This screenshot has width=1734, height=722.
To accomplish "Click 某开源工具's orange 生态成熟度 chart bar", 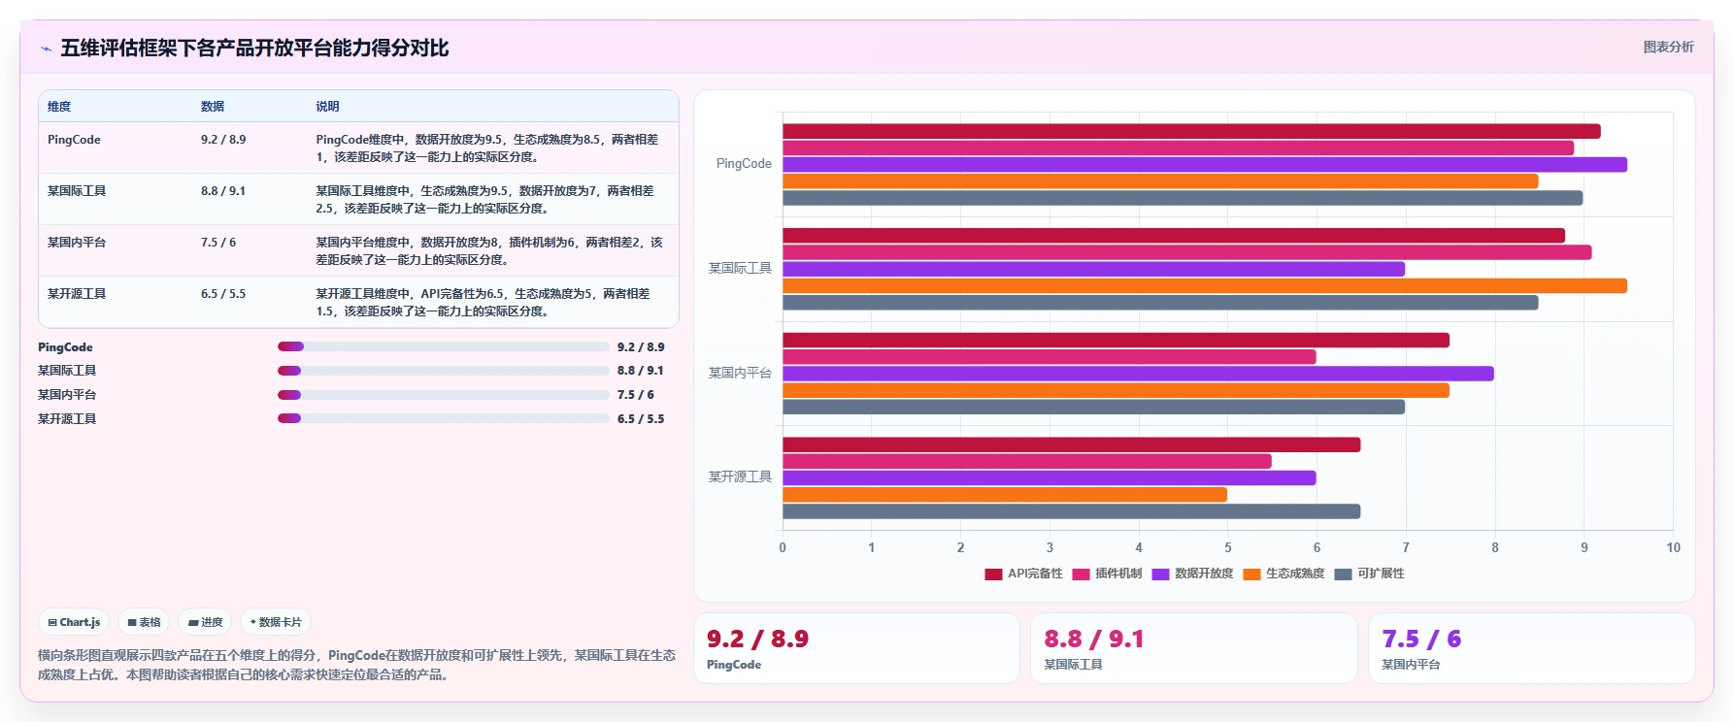I will 1005,495.
